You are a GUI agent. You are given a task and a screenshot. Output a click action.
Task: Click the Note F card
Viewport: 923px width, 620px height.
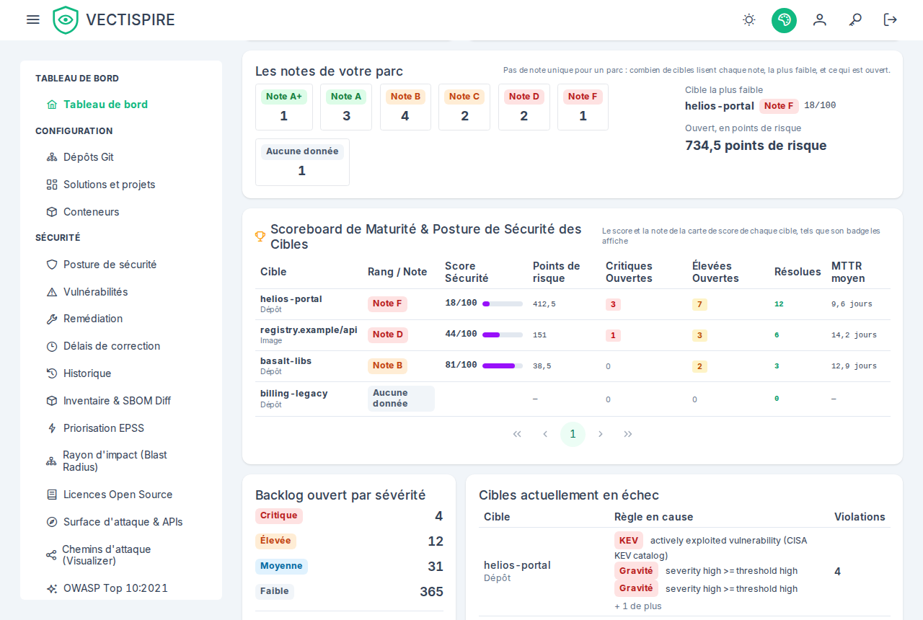point(583,107)
